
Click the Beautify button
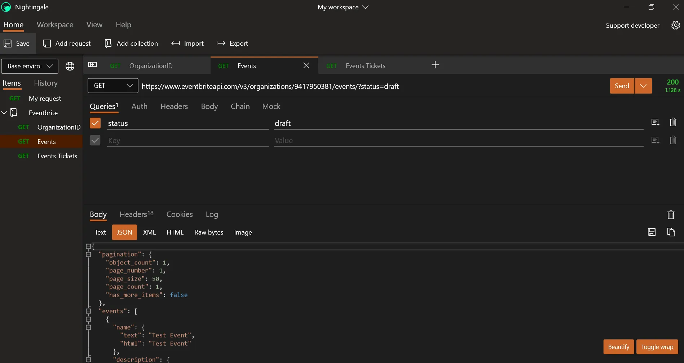click(618, 347)
